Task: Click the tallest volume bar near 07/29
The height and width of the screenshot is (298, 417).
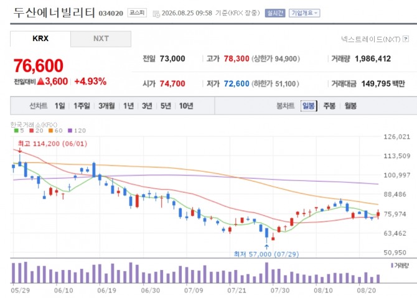Action: tap(267, 272)
